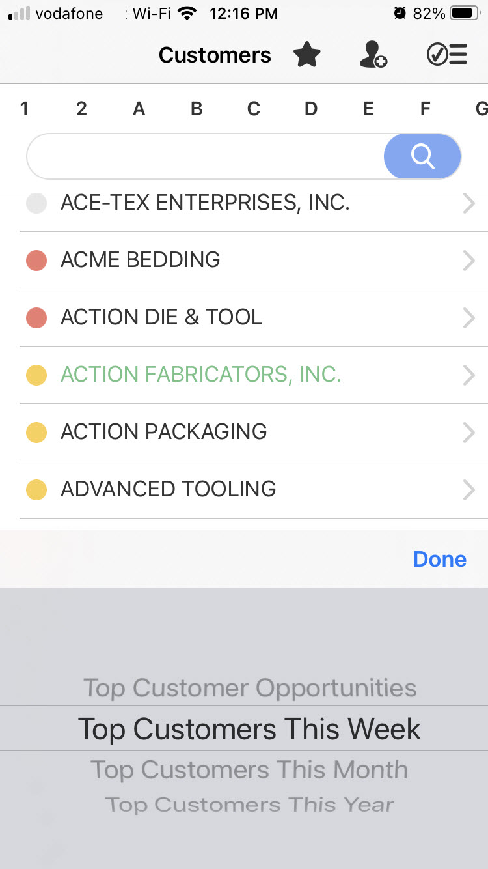Expand ACTION FABRICATORS, INC. using its chevron
The height and width of the screenshot is (869, 488).
(469, 375)
